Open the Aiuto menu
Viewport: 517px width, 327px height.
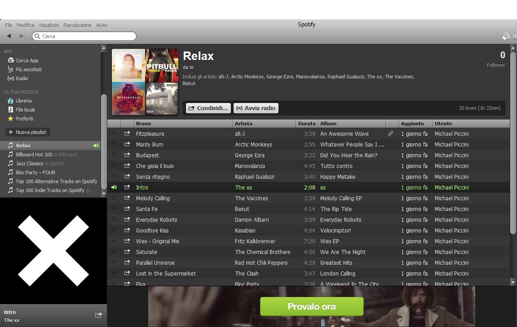click(102, 25)
